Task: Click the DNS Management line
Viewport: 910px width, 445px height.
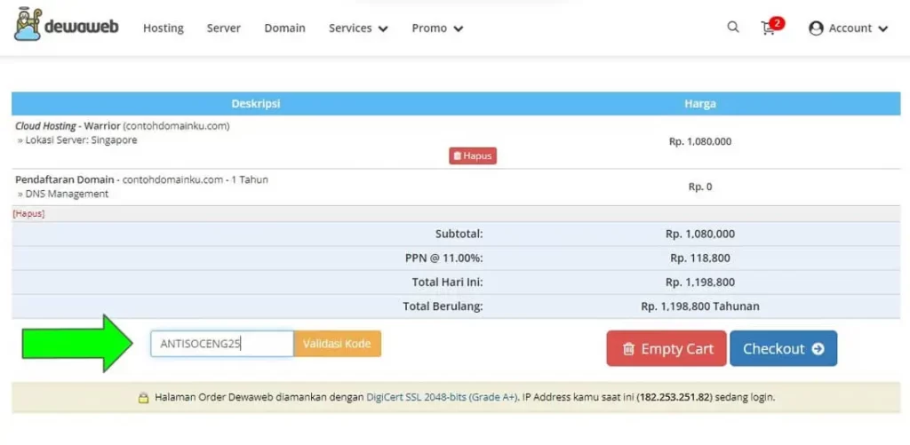Action: point(63,194)
